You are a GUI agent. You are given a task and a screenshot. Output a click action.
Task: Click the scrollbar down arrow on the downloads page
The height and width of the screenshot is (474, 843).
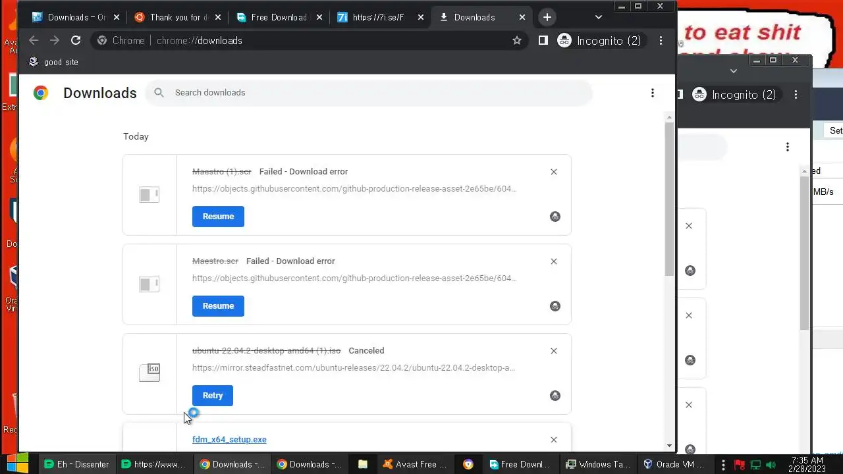(669, 446)
